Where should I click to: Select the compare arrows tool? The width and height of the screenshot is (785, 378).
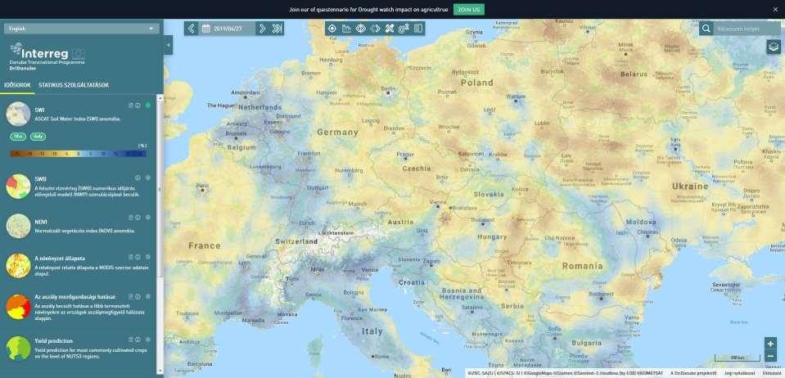click(x=376, y=29)
